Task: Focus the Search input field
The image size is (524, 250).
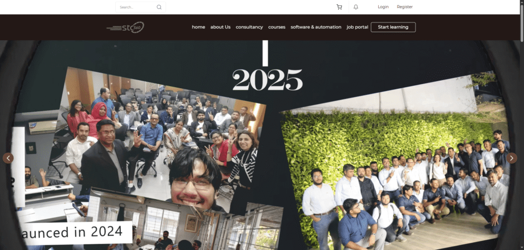Action: coord(140,7)
